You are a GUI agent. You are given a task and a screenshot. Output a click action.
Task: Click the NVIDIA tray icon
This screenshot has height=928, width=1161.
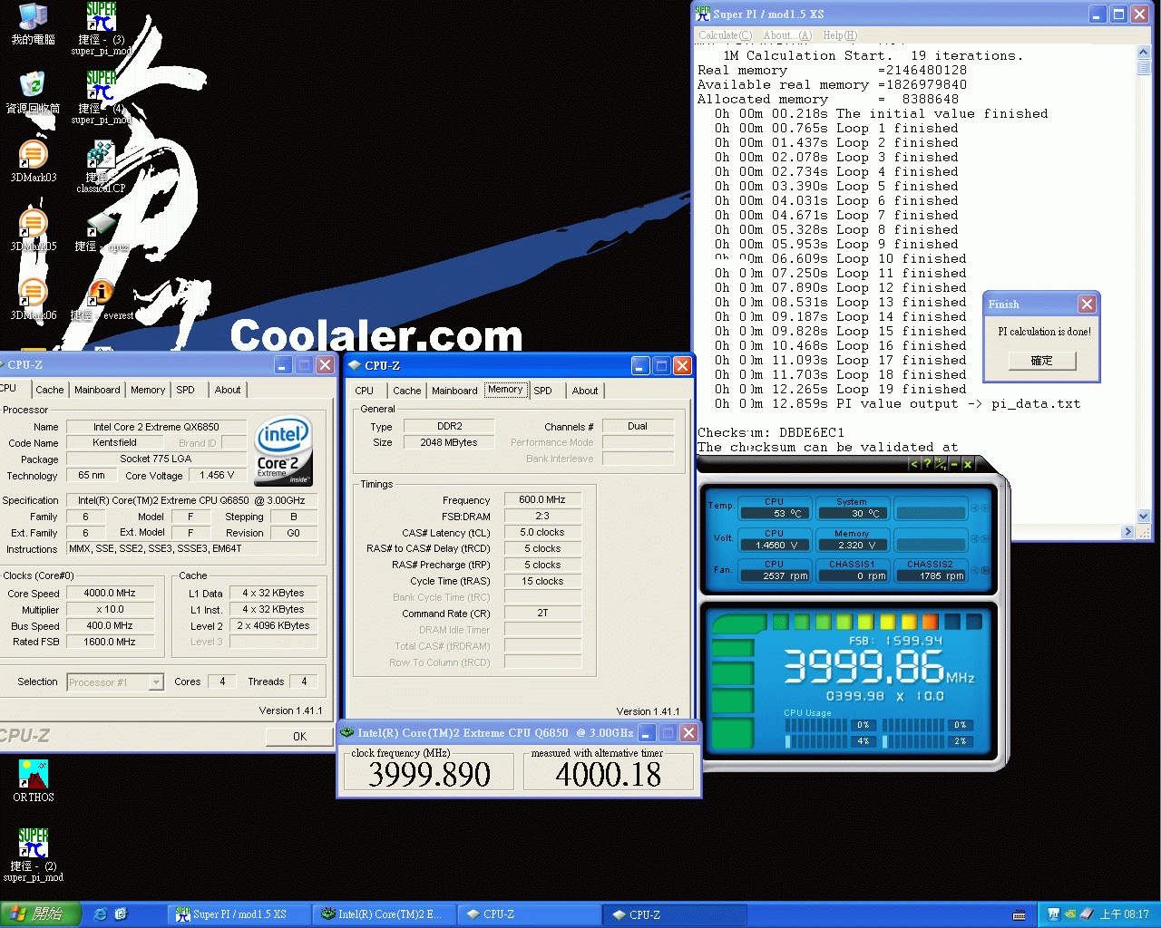(x=1070, y=914)
